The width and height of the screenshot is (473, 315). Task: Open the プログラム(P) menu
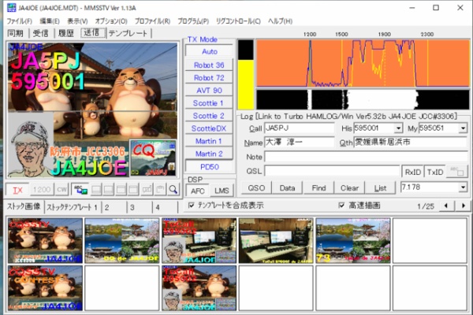tap(193, 21)
